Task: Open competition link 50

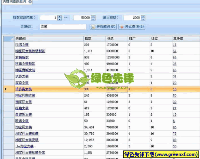Action: (175, 96)
